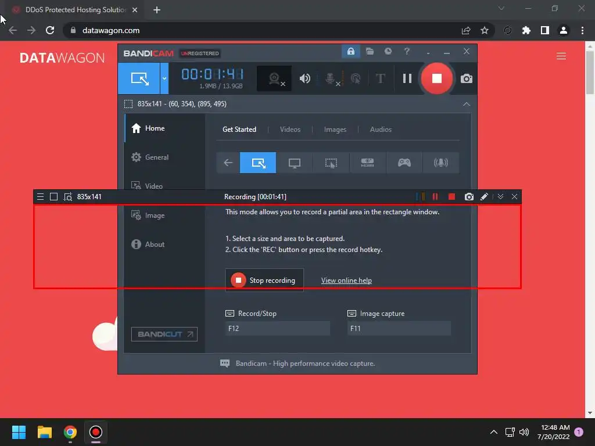The width and height of the screenshot is (595, 446).
Task: Toggle the text overlay T icon
Action: click(380, 78)
